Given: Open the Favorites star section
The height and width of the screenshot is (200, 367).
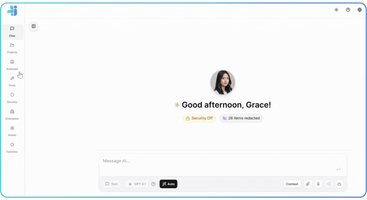Looking at the screenshot, I should click(12, 148).
